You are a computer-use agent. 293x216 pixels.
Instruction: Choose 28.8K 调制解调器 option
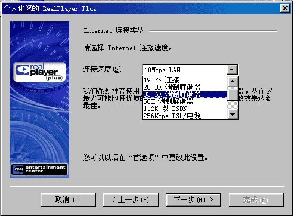click(185, 87)
